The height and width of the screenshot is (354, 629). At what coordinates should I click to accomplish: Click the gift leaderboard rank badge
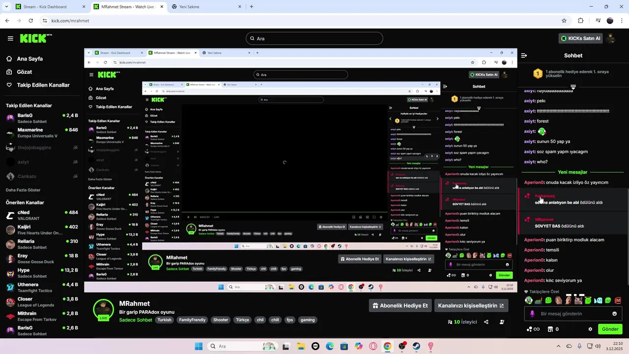pyautogui.click(x=538, y=74)
